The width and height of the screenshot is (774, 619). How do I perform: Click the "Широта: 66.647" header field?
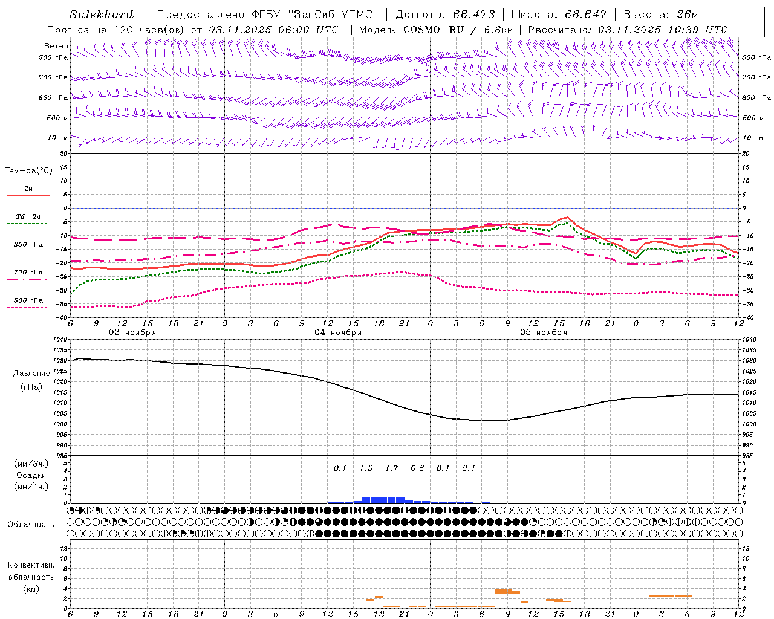pyautogui.click(x=559, y=15)
